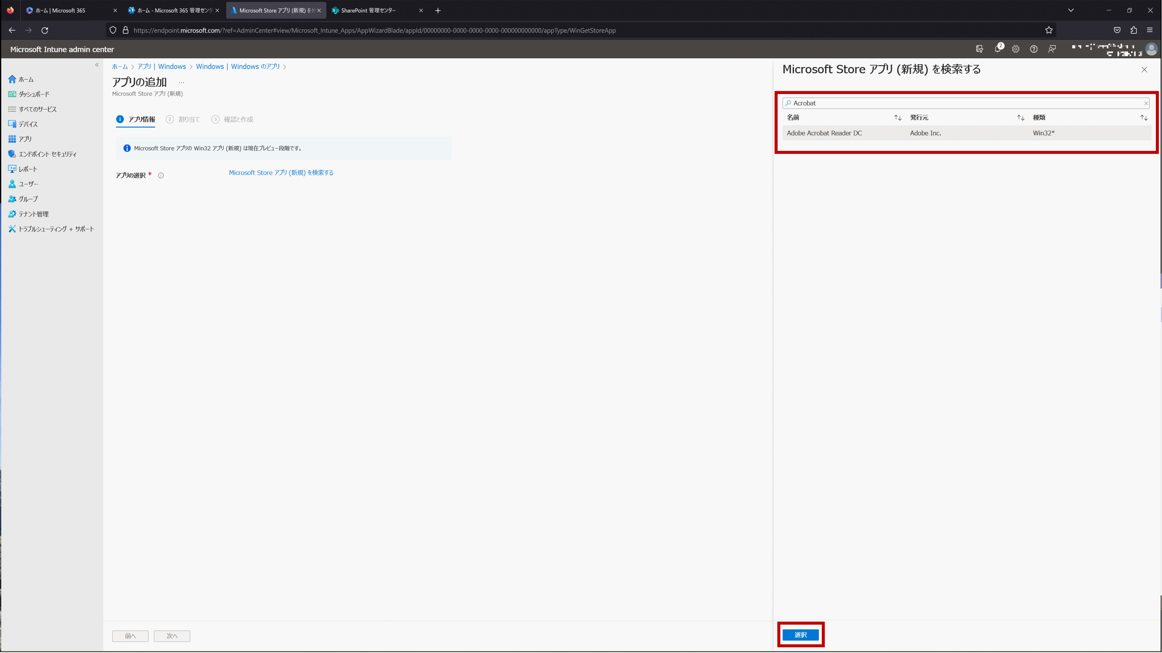The height and width of the screenshot is (653, 1162).
Task: Go back in the browser
Action: click(12, 30)
